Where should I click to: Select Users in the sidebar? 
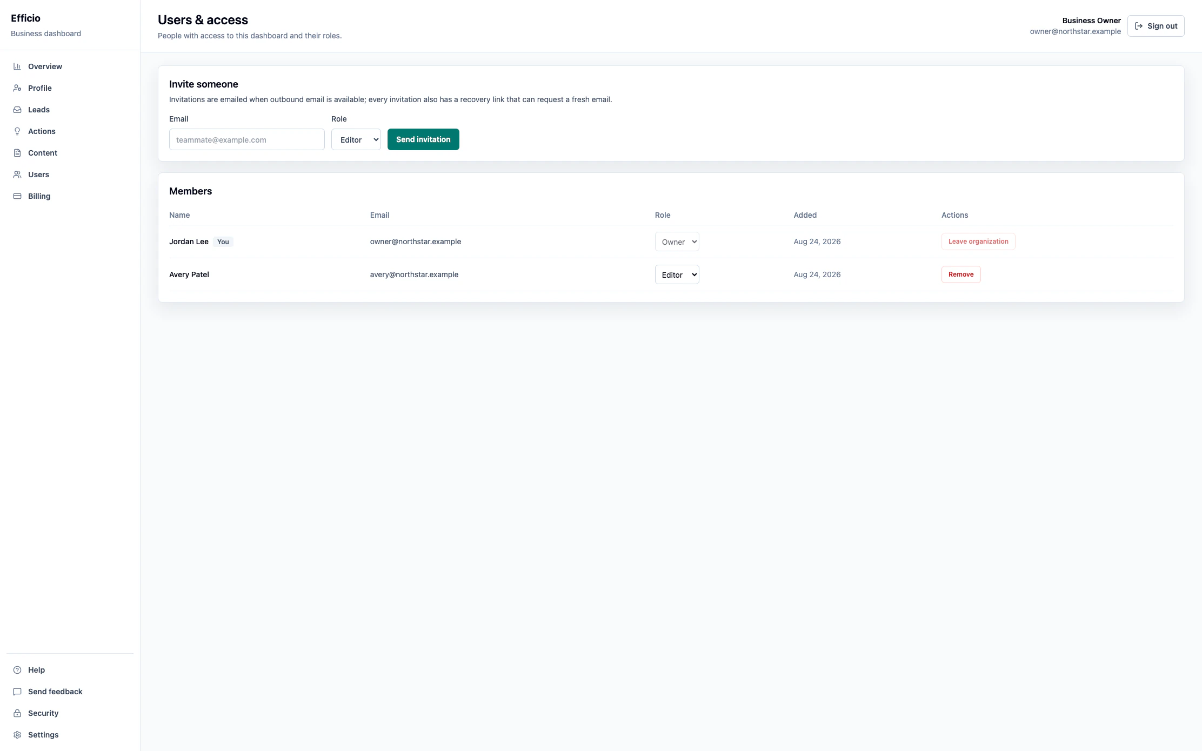point(70,175)
